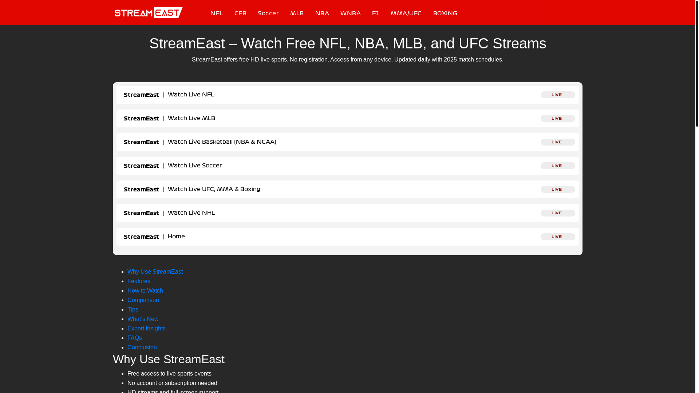
Task: Open Watch Live Soccer row
Action: coord(348,166)
